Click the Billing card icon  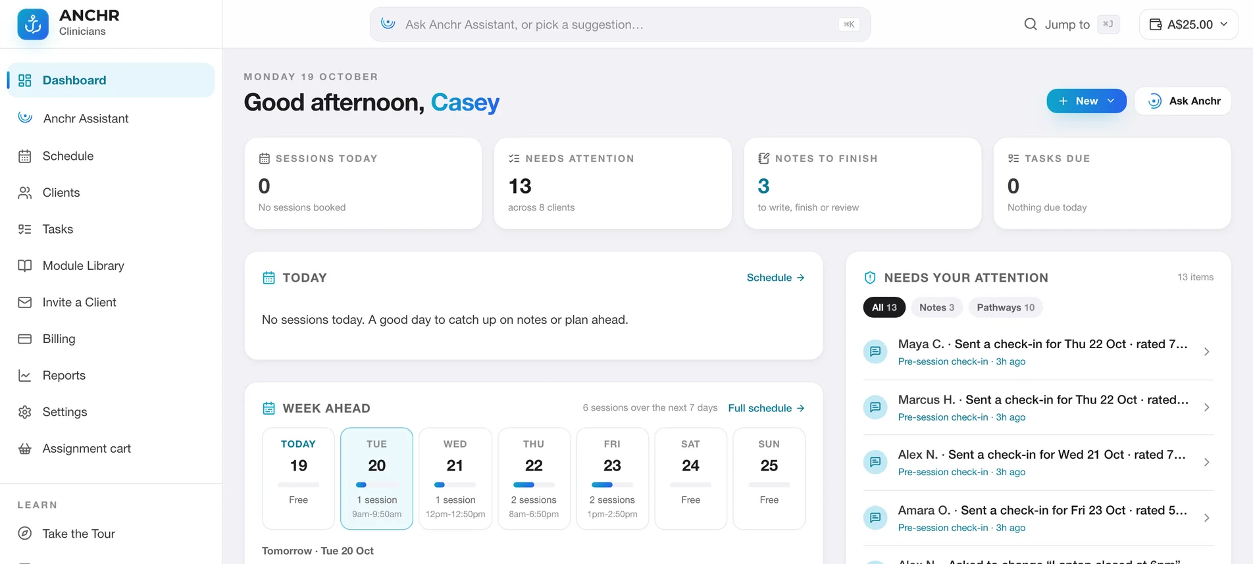click(x=25, y=339)
